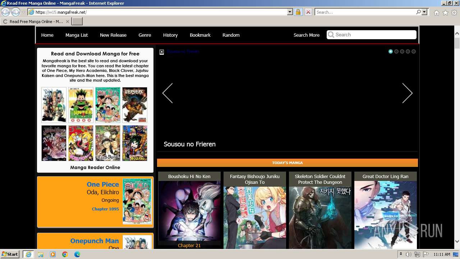Open Genre menu item

pyautogui.click(x=145, y=35)
